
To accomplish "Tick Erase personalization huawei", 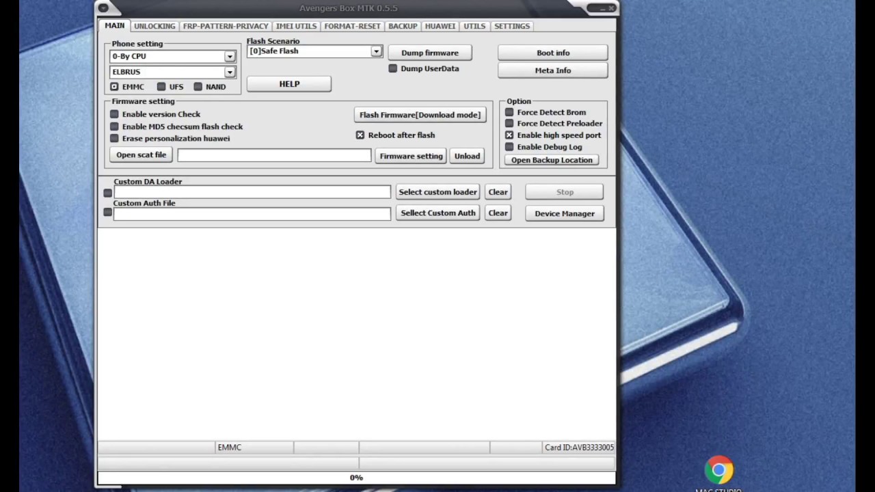I will pos(114,138).
